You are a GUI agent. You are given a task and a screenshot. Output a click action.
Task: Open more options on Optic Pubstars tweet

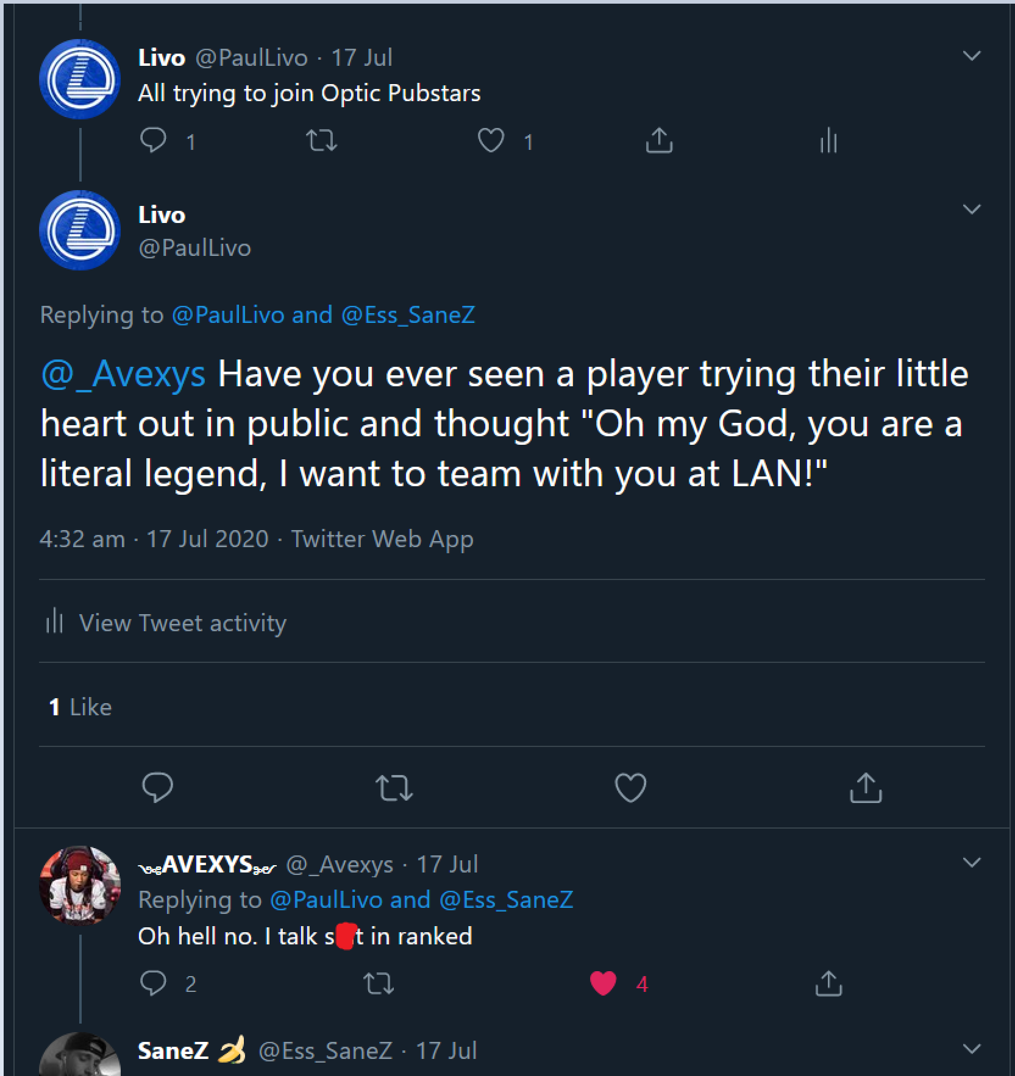pos(972,56)
